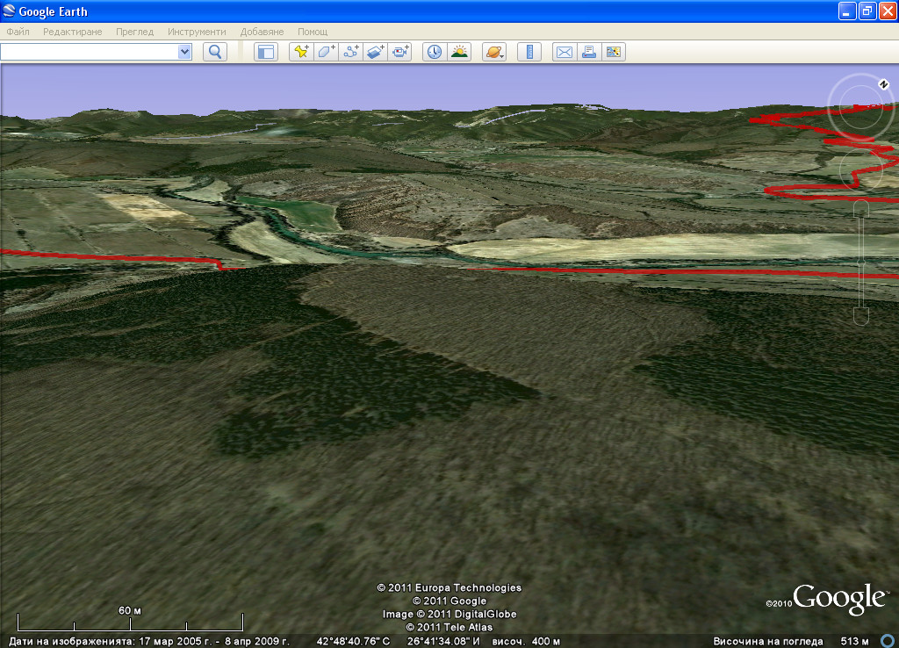Click the 60 м scale legend
Viewport: 899px width, 648px height.
(x=130, y=618)
